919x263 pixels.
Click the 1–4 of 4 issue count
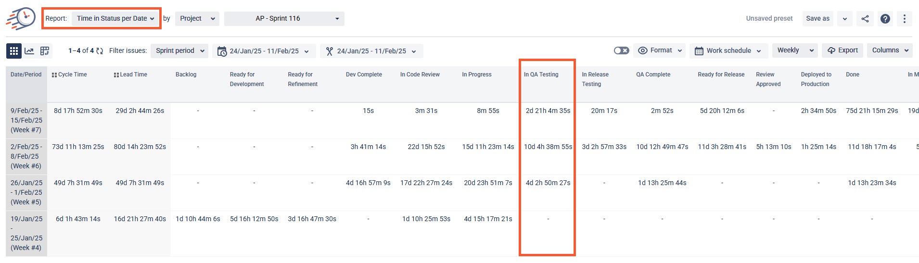[x=81, y=50]
